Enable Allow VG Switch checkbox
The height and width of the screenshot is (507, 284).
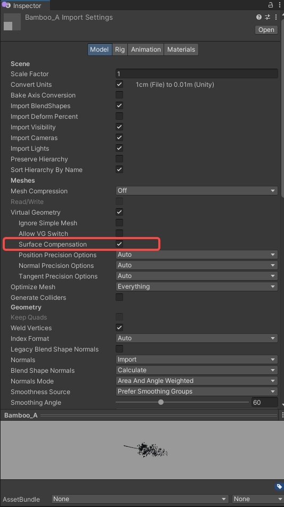pyautogui.click(x=119, y=233)
